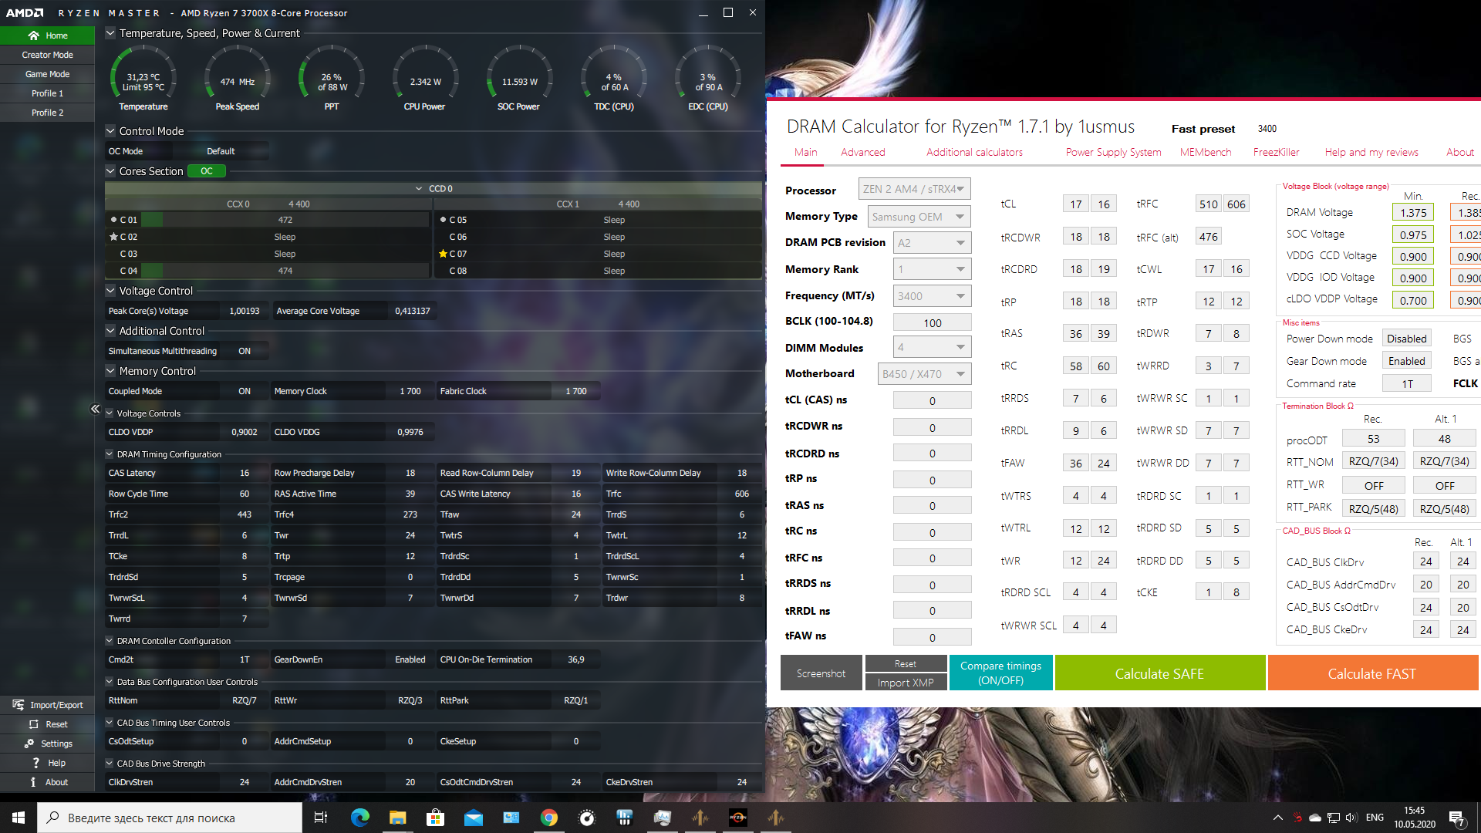Open Settings gear in Ryzen Master
This screenshot has width=1481, height=833.
29,744
